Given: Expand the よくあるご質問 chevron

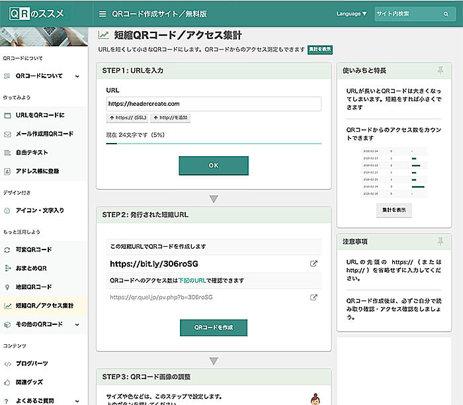Looking at the screenshot, I should (77, 401).
